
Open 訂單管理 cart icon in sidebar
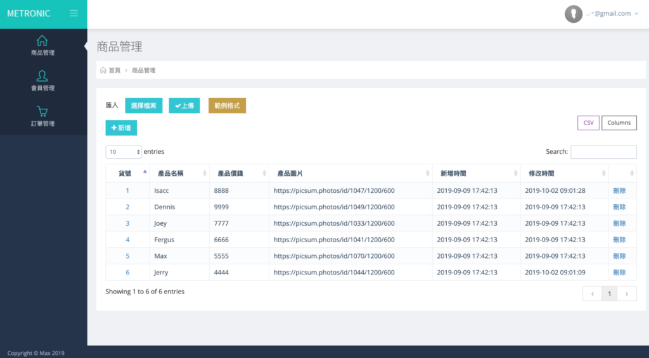coord(42,111)
